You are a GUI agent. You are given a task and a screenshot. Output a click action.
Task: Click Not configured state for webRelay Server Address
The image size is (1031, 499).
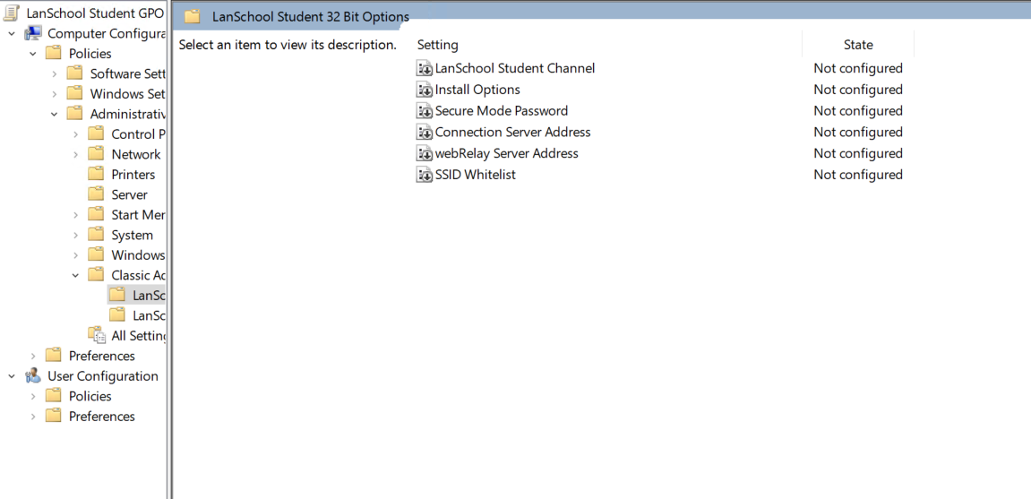click(858, 153)
